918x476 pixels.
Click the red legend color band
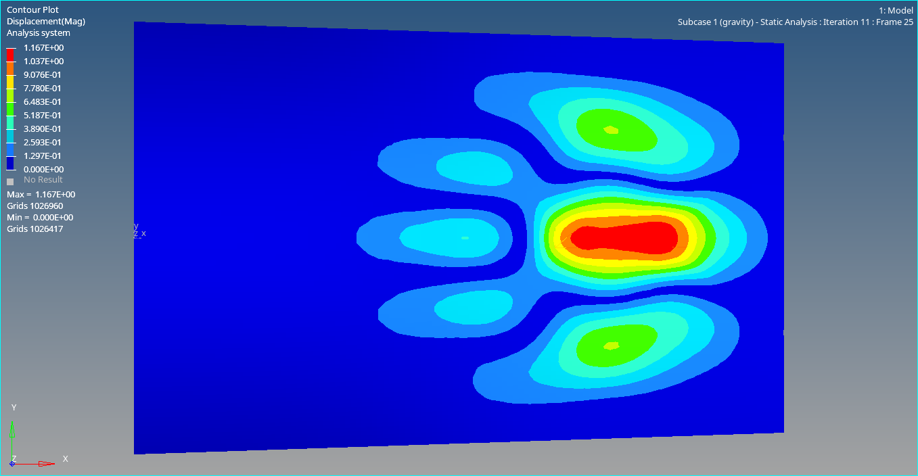tap(10, 54)
